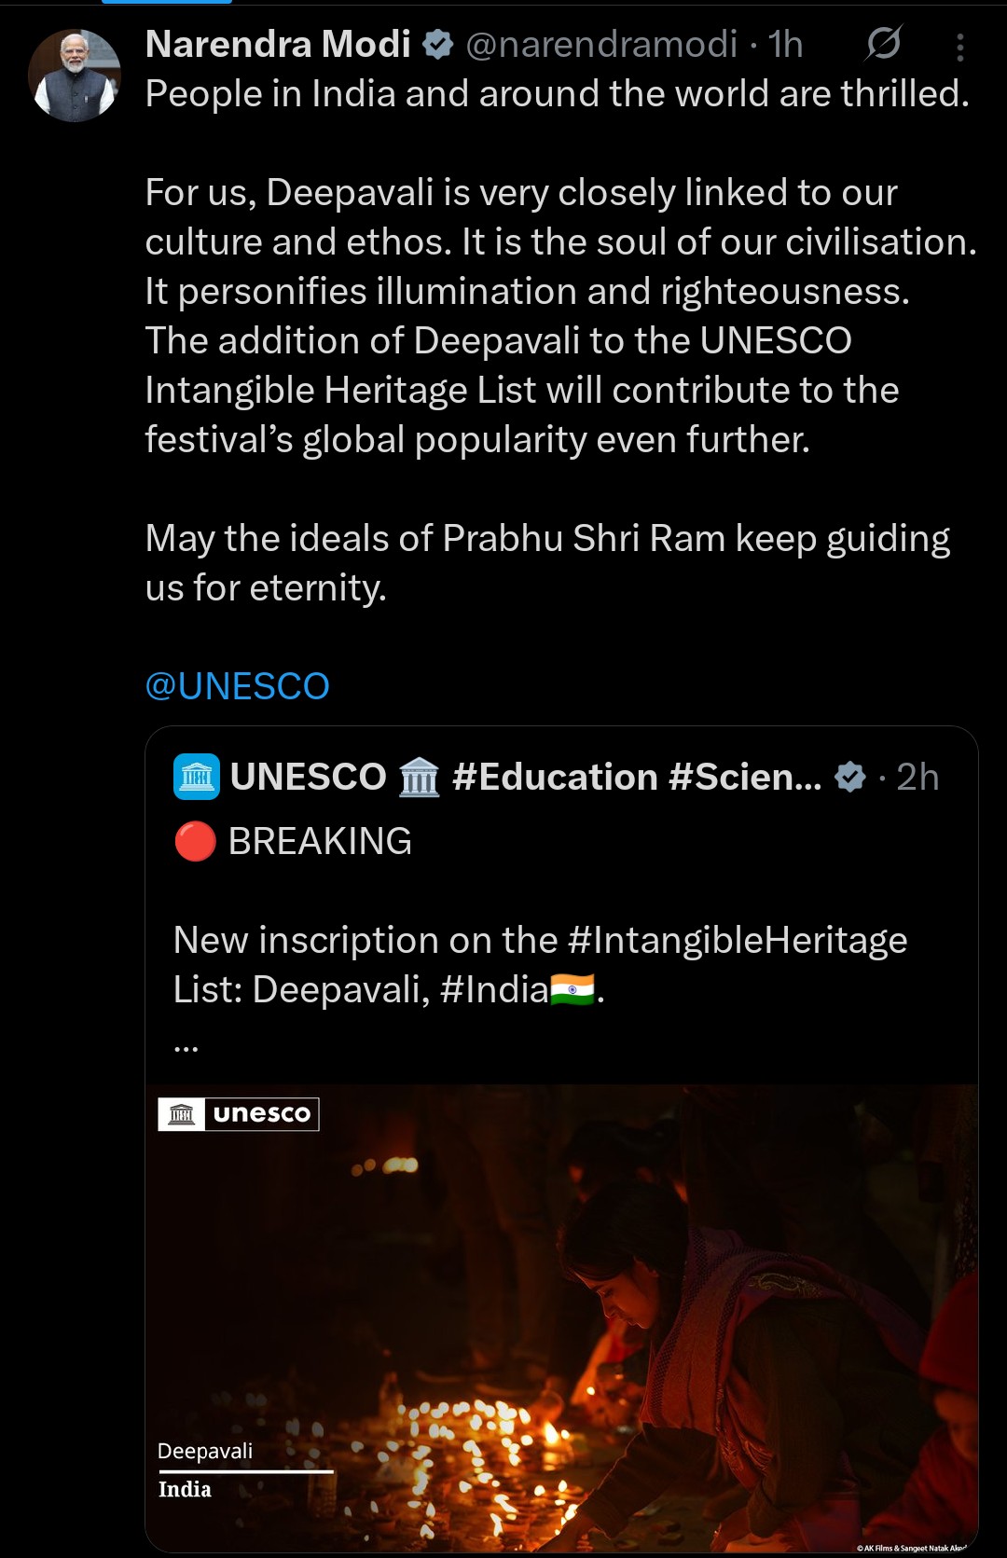Click the 1h post timestamp
Viewport: 1007px width, 1558px height.
(785, 44)
